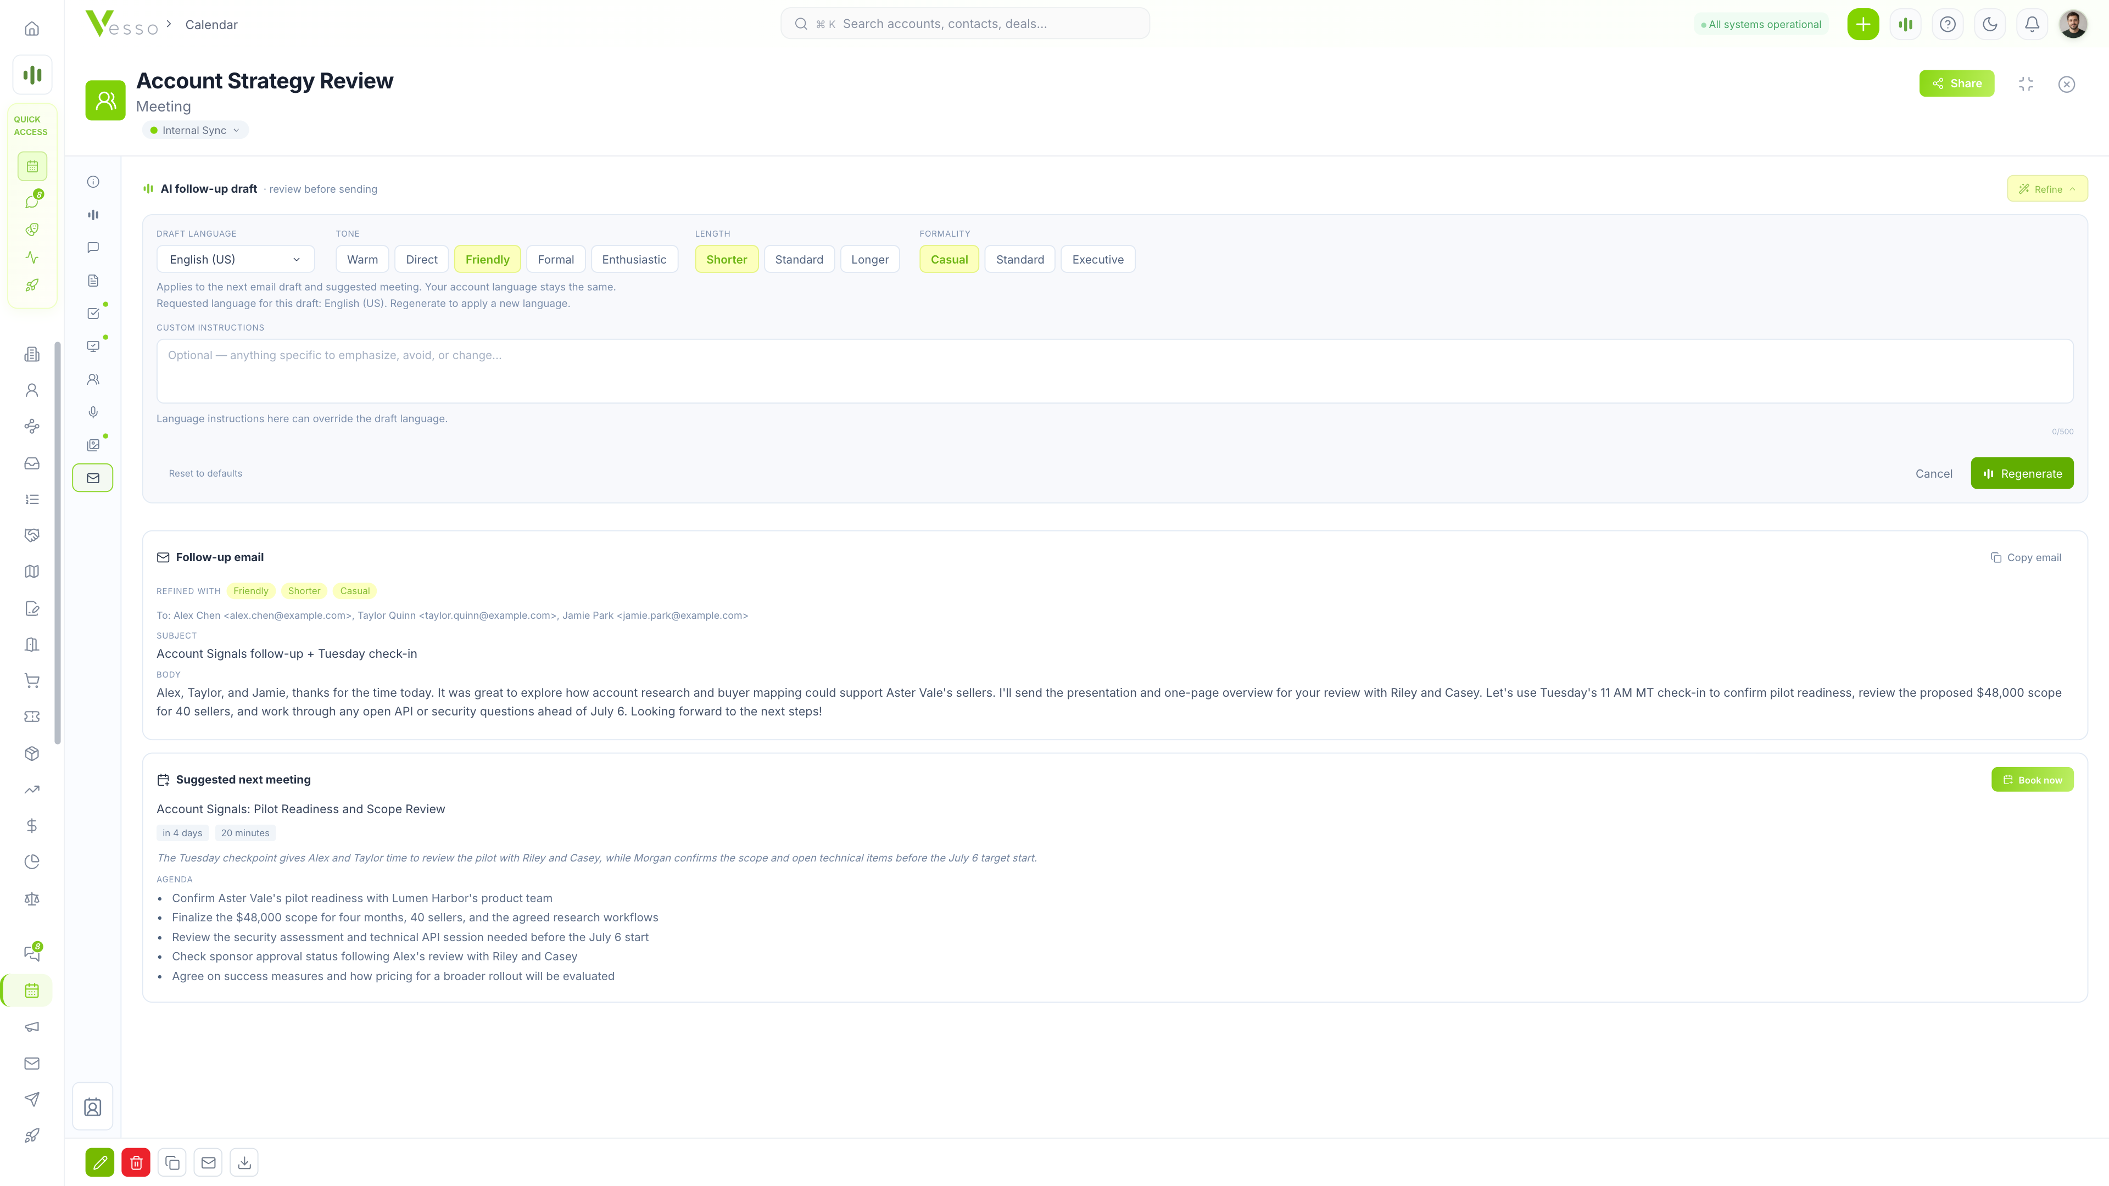Click the collapse fullscreen icon

click(x=2026, y=85)
